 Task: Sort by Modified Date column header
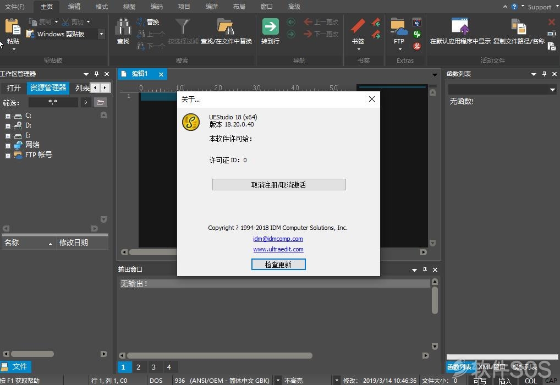click(x=82, y=243)
